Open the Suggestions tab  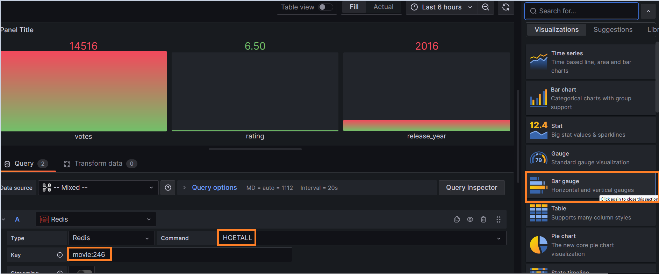coord(613,30)
